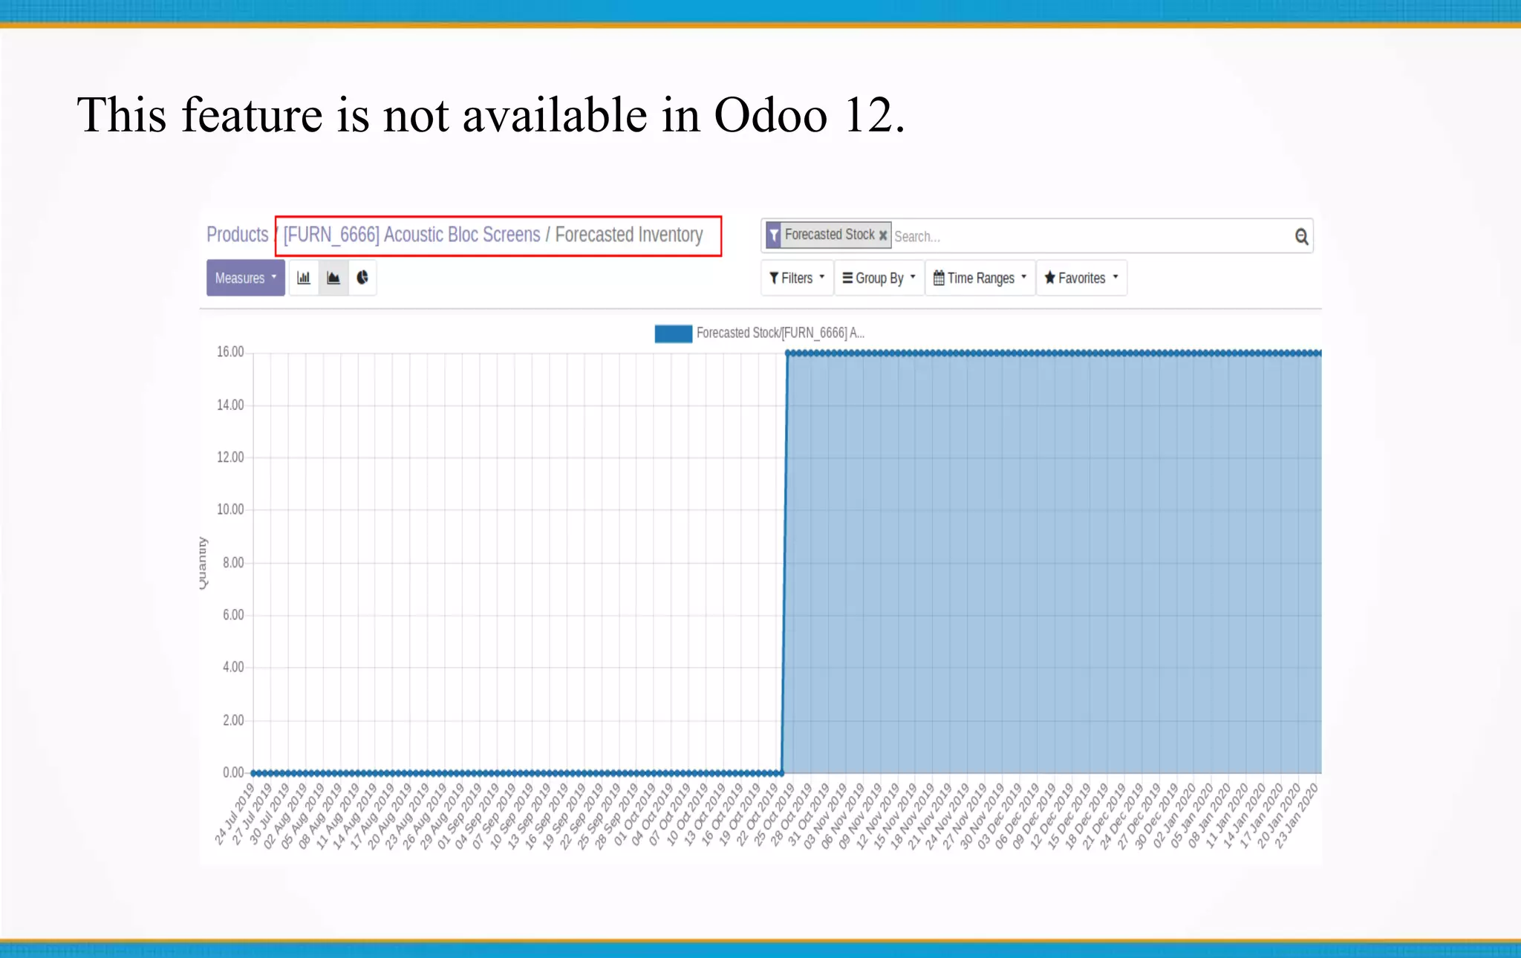Click the funnel icon in filter tag
This screenshot has height=958, width=1521.
point(774,235)
